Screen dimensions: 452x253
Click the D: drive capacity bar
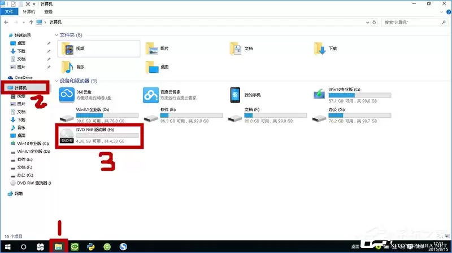107,115
